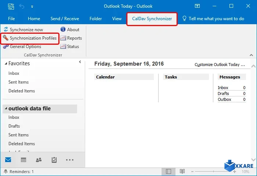Open the About info dialog
The image size is (257, 176).
pyautogui.click(x=70, y=30)
